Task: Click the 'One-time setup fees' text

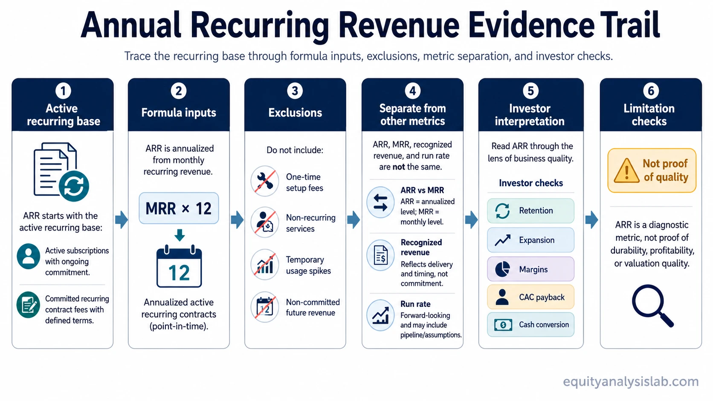Action: click(x=304, y=182)
